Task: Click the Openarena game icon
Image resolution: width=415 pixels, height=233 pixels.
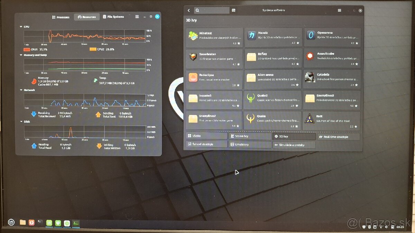Action: (311, 35)
